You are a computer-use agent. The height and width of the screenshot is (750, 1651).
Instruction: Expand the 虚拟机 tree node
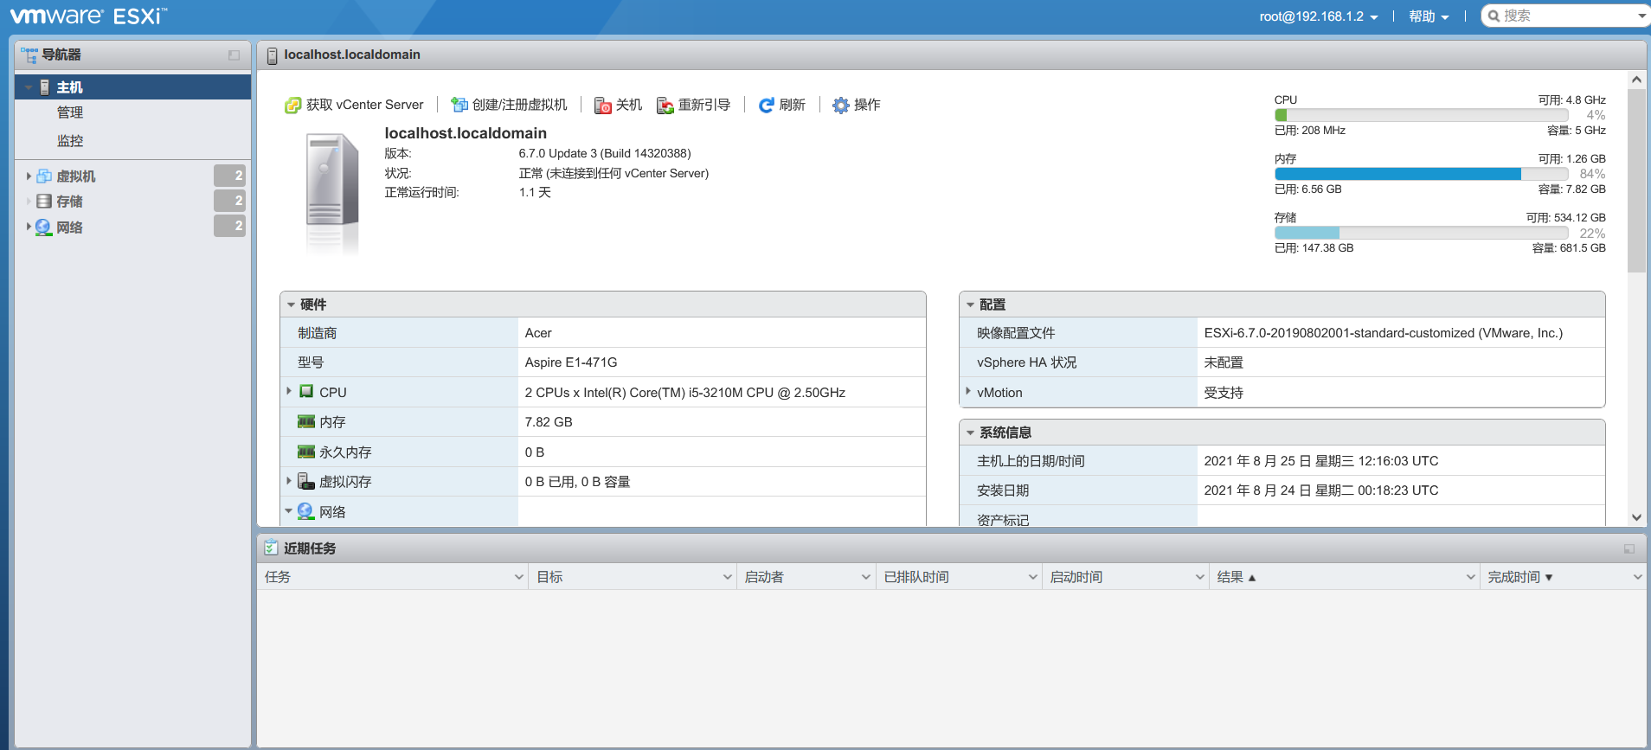tap(29, 176)
